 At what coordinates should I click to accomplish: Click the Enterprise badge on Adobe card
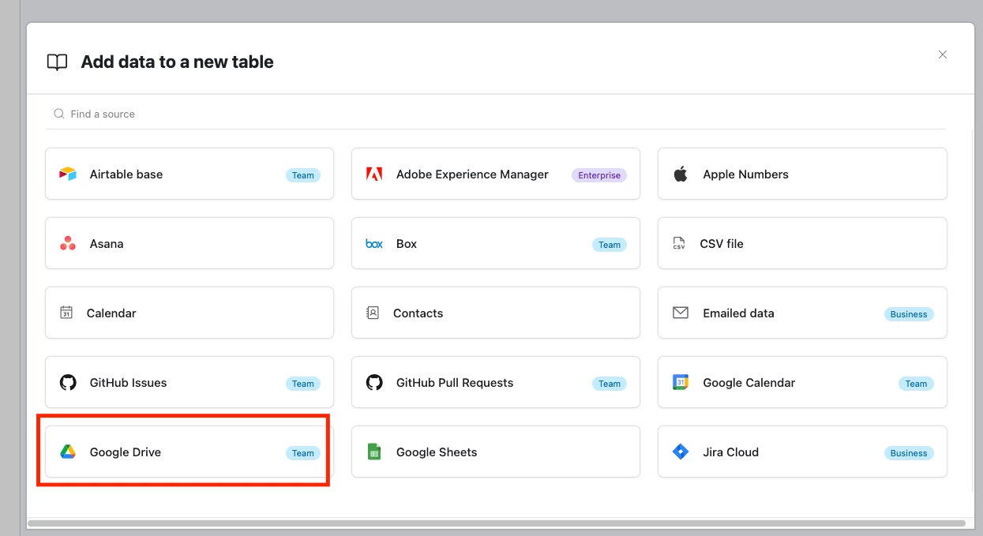(x=599, y=175)
